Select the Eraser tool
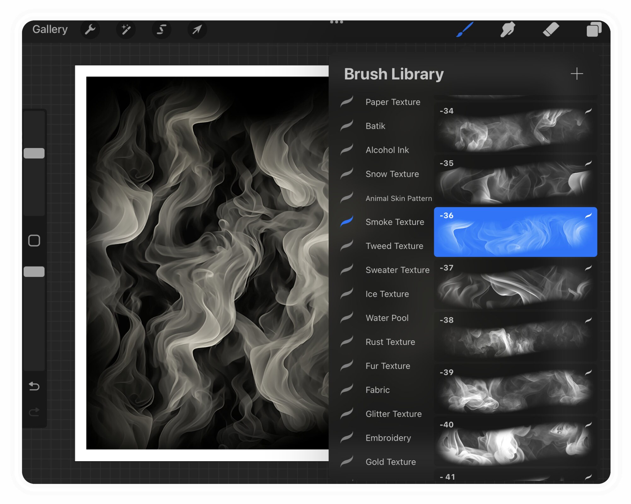 (x=551, y=29)
